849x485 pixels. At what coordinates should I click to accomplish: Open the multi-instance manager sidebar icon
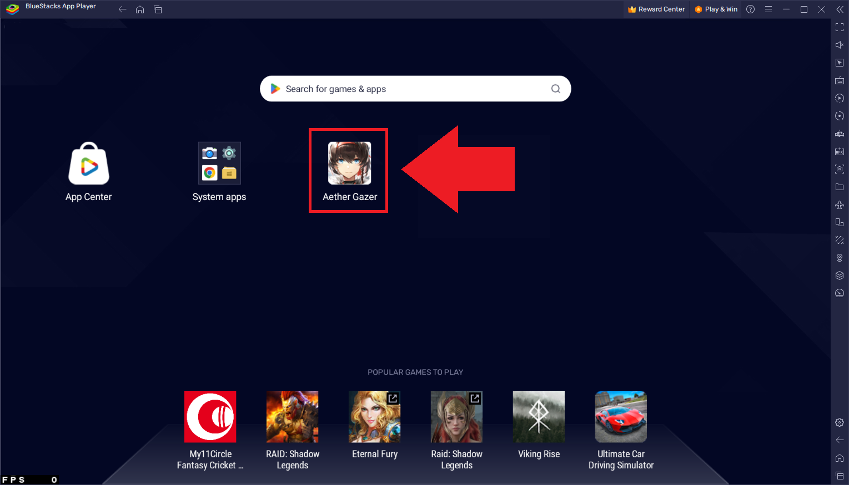coord(840,134)
